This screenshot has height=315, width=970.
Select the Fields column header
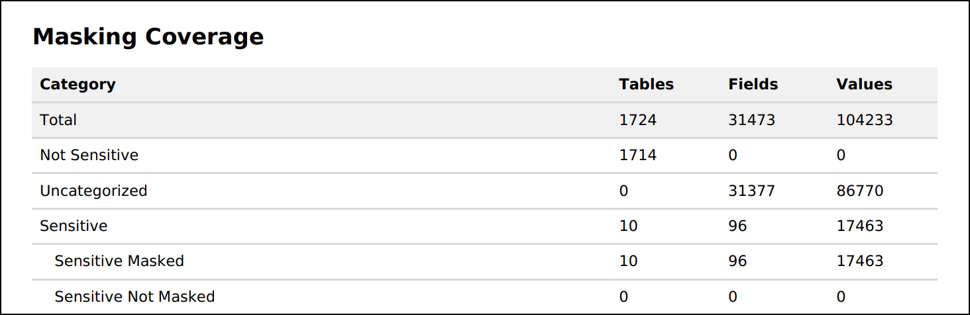(753, 85)
